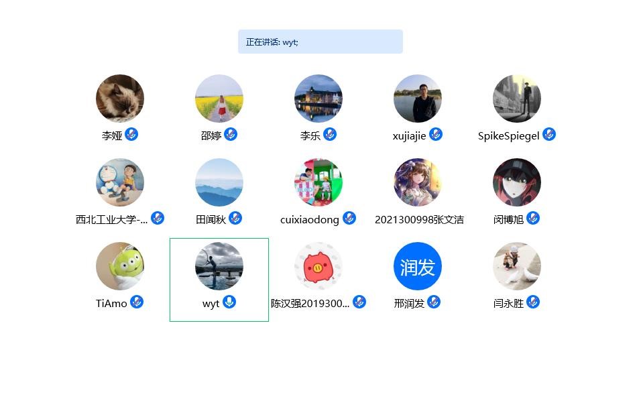Image resolution: width=641 pixels, height=407 pixels.
Task: Click the participant name 闵博旭
Action: [x=508, y=220]
